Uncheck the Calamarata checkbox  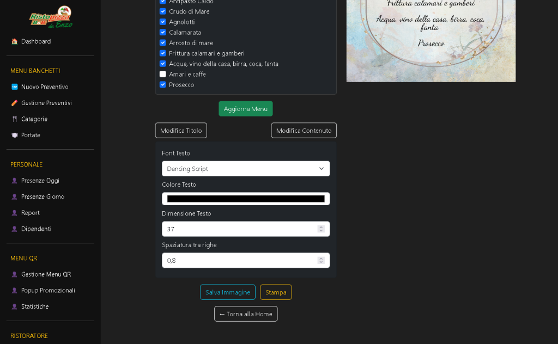point(163,32)
